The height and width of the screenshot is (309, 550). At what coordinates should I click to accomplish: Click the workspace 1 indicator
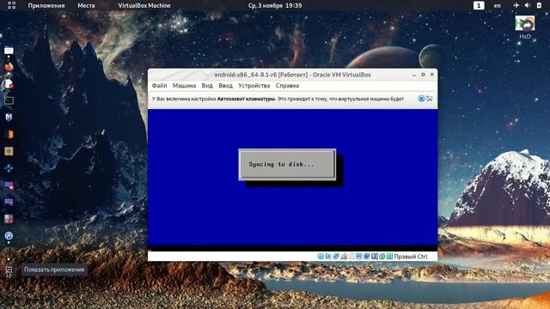coord(479,6)
